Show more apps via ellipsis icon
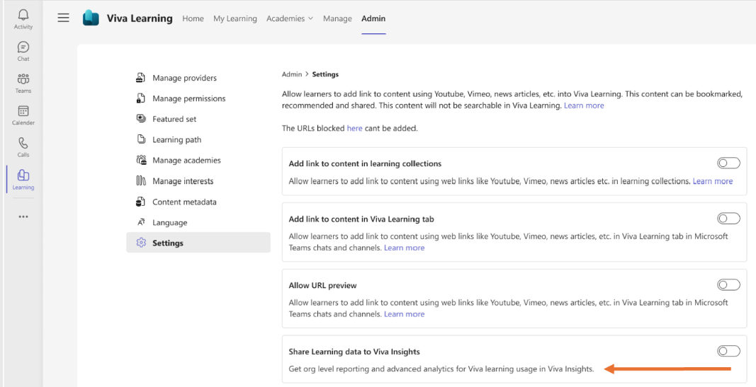 click(x=23, y=216)
